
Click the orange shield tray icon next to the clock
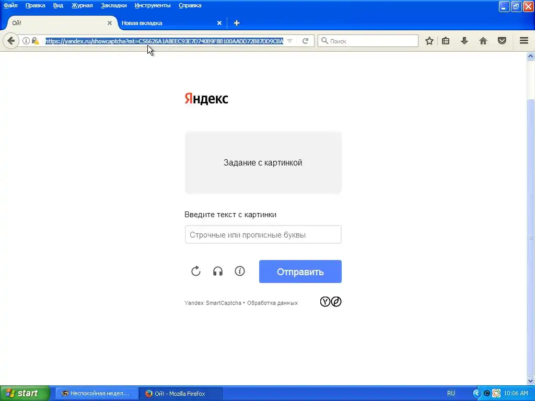496,394
